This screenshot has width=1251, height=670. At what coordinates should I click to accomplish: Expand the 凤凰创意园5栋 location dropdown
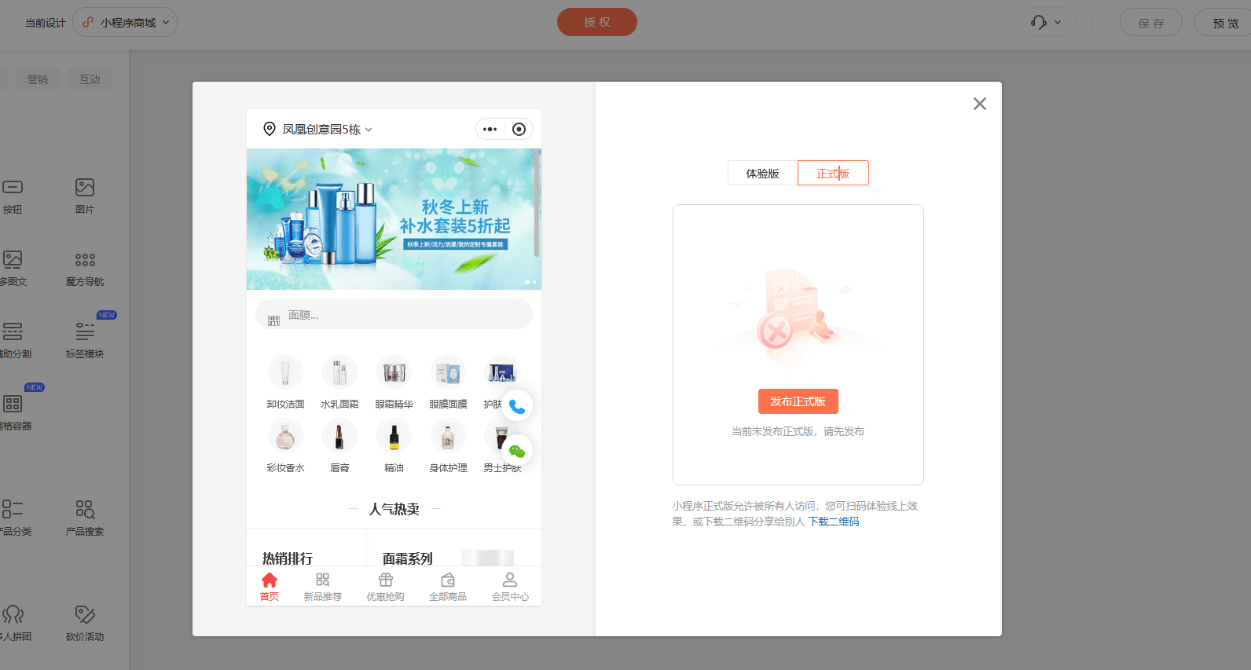coord(327,129)
